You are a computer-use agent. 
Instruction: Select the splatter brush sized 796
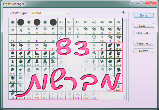pyautogui.click(x=12, y=96)
